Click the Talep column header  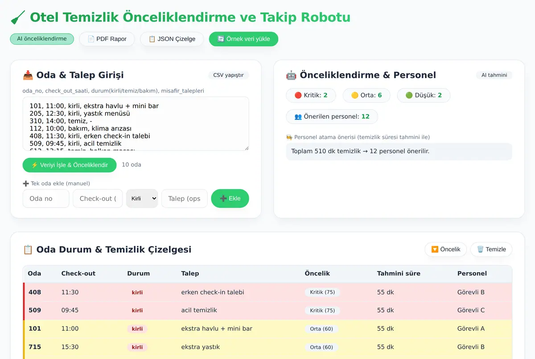(190, 273)
